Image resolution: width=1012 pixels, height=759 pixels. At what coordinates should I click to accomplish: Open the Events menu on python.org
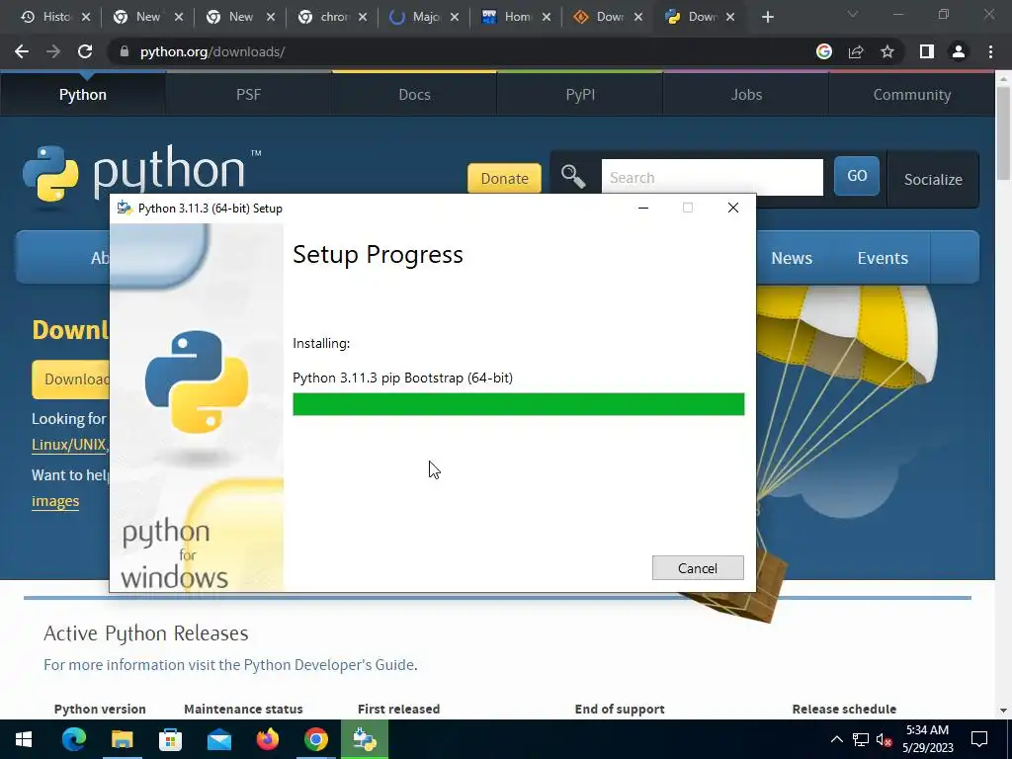883,258
